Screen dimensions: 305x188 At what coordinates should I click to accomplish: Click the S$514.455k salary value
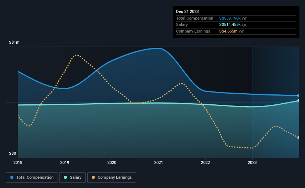point(230,25)
